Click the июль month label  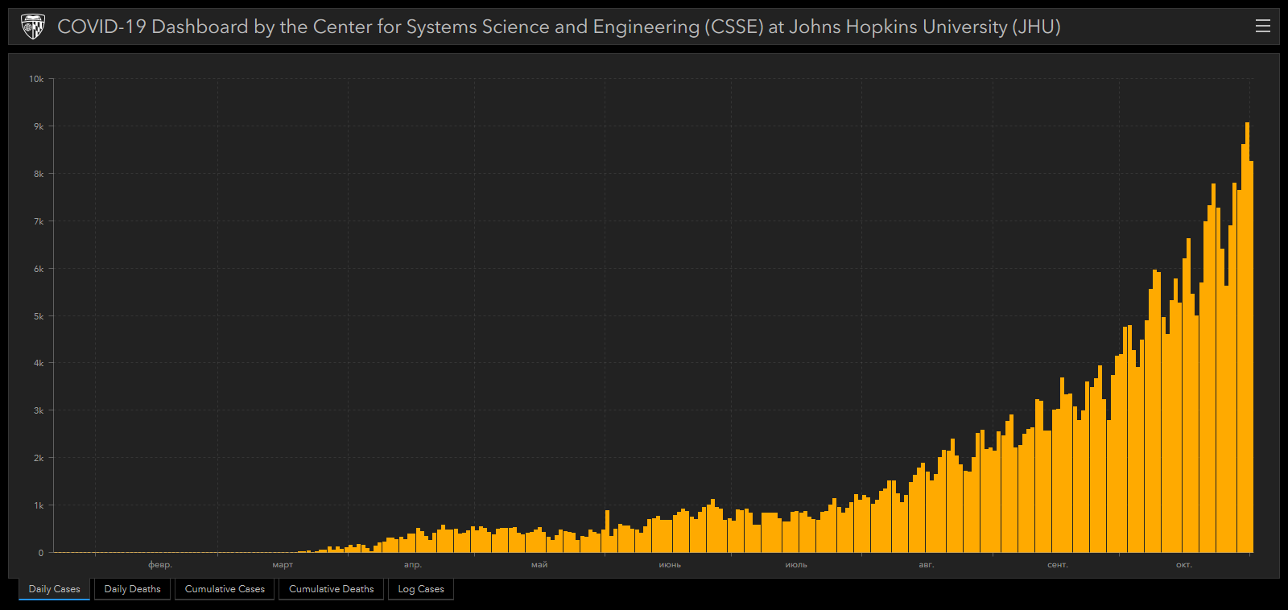(x=796, y=565)
